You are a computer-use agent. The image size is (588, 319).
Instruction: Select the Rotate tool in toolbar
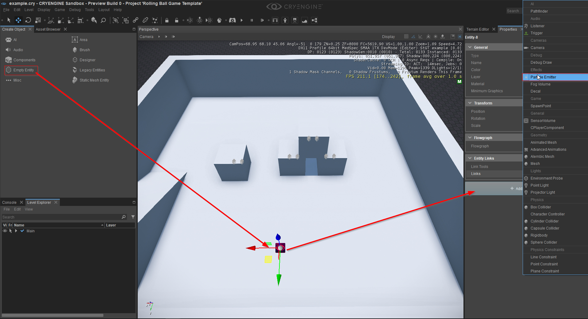(28, 20)
